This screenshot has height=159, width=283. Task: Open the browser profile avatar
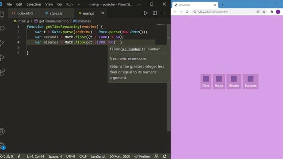tap(278, 12)
